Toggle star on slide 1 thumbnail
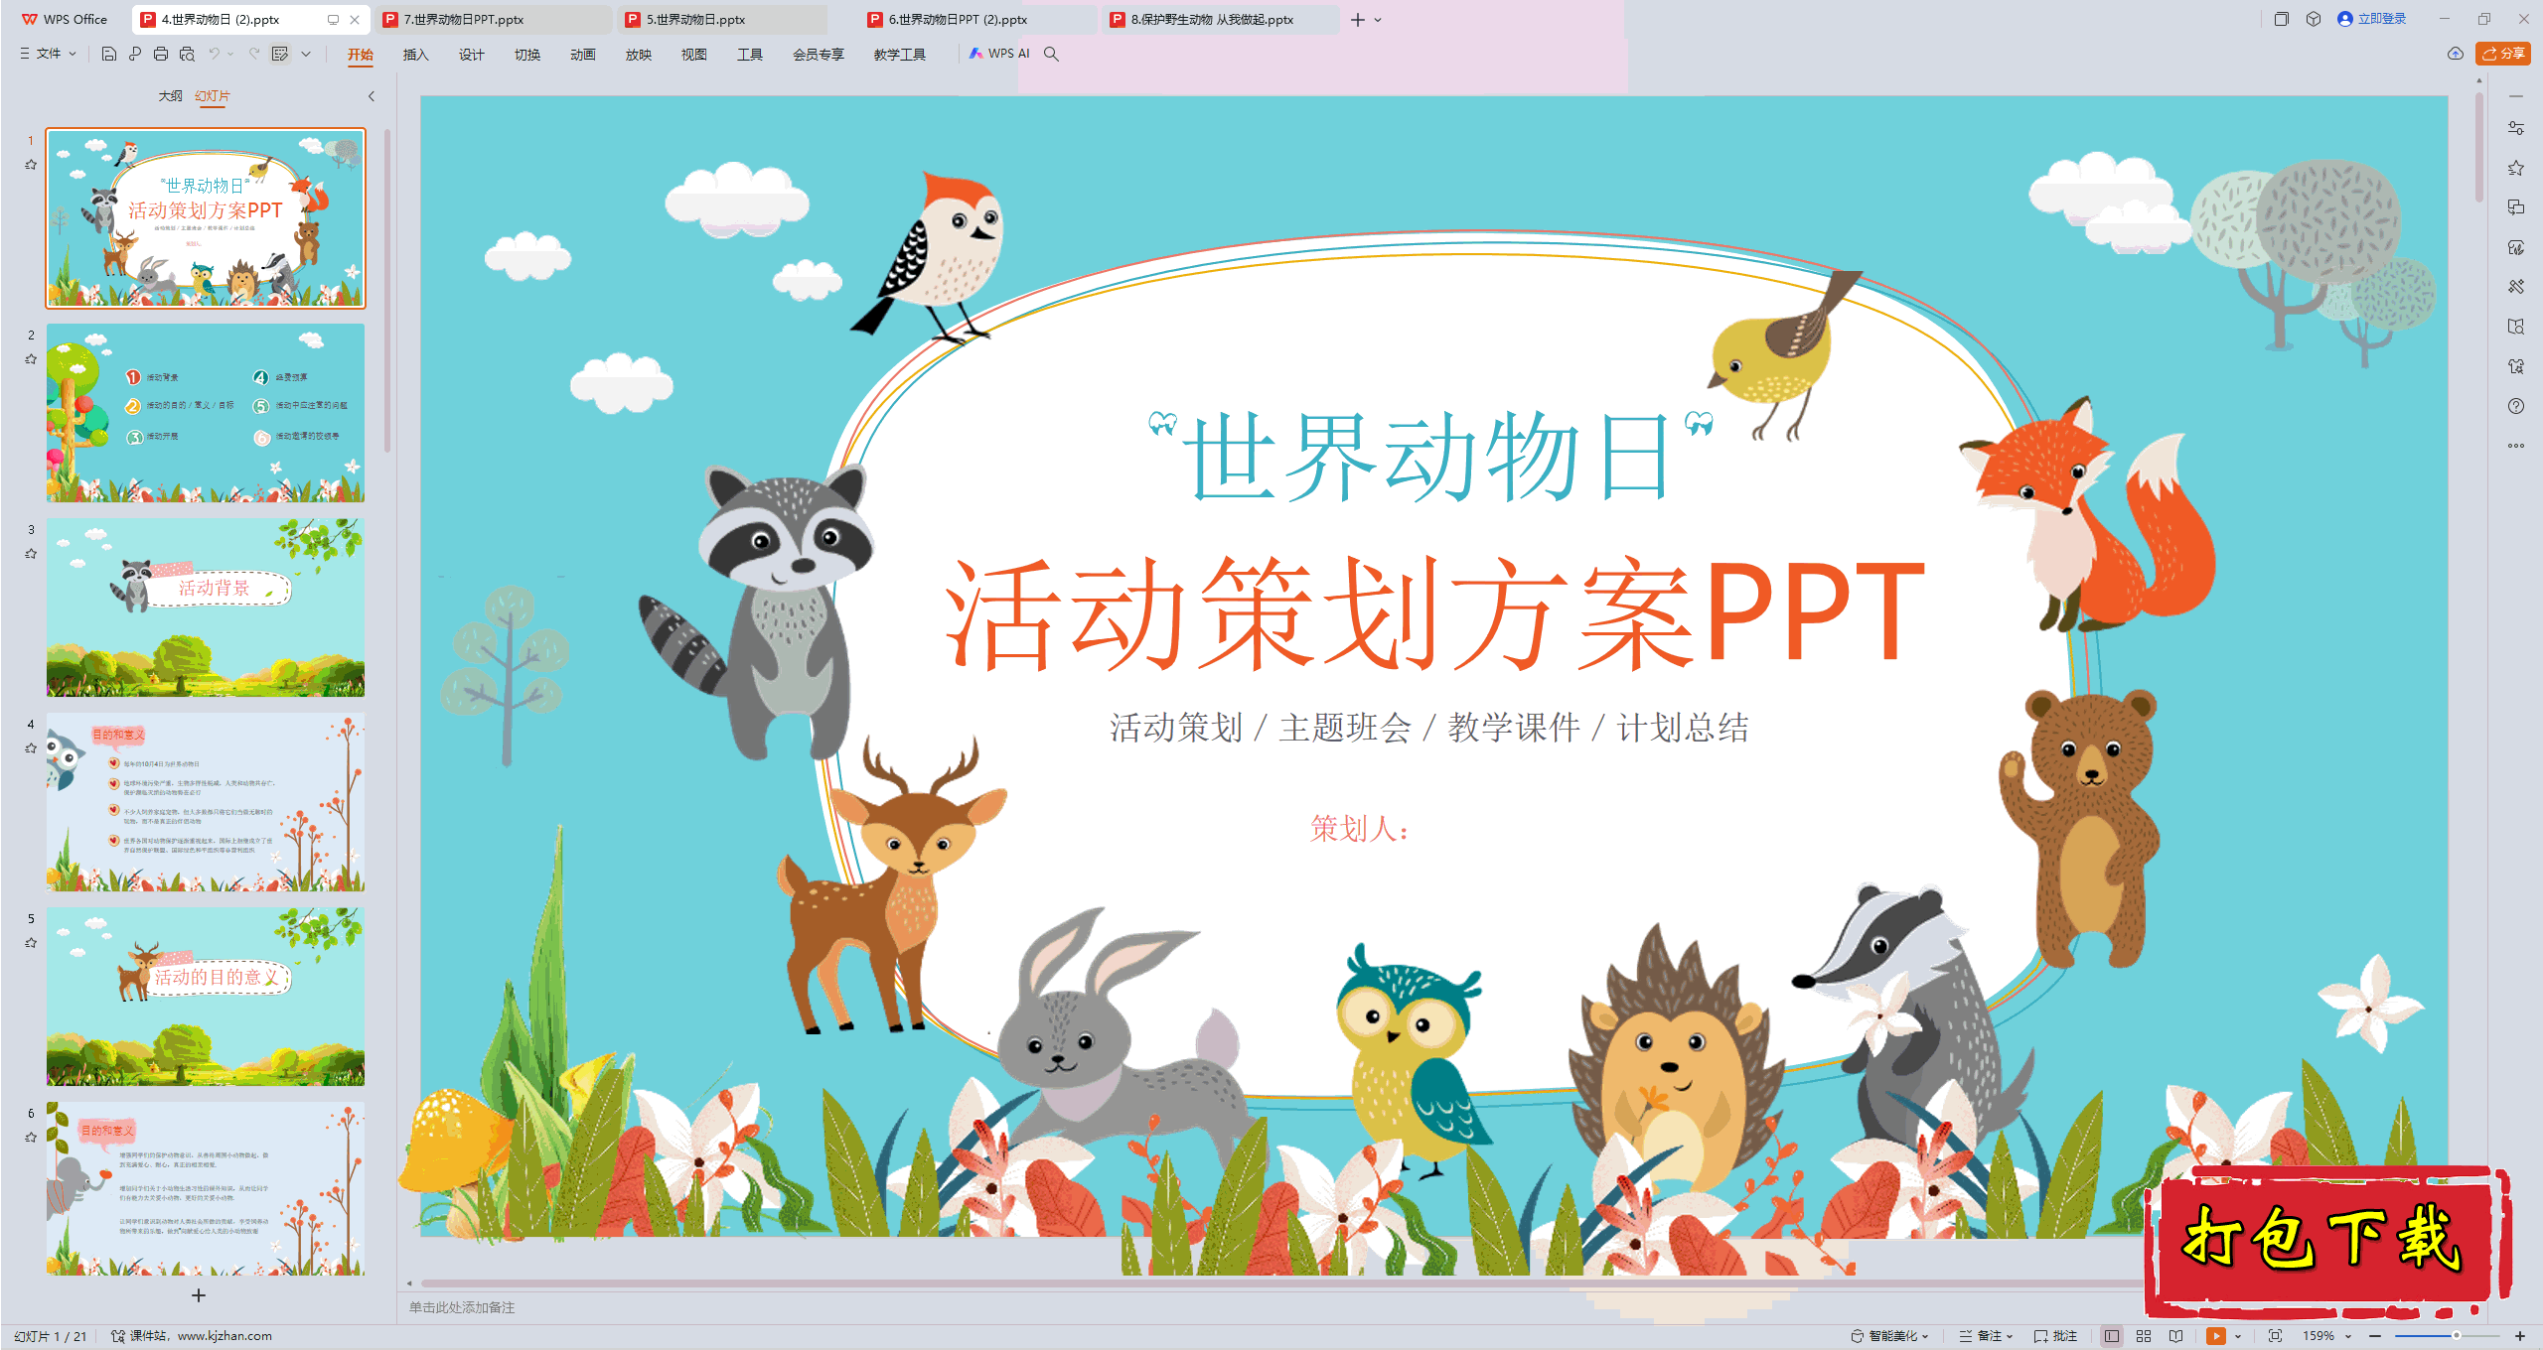 click(x=31, y=165)
